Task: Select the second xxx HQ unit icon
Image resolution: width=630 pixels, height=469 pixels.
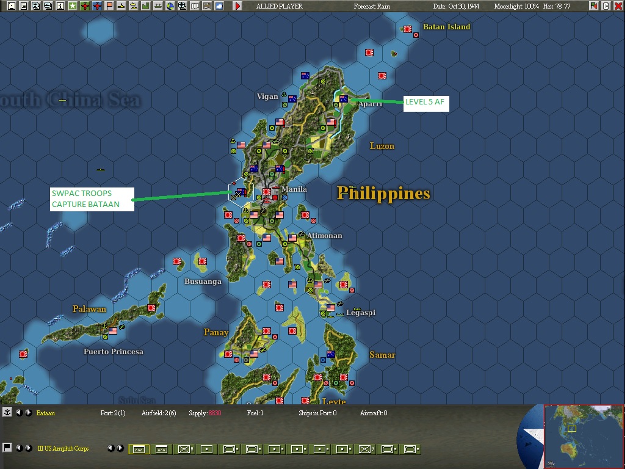Action: (162, 449)
